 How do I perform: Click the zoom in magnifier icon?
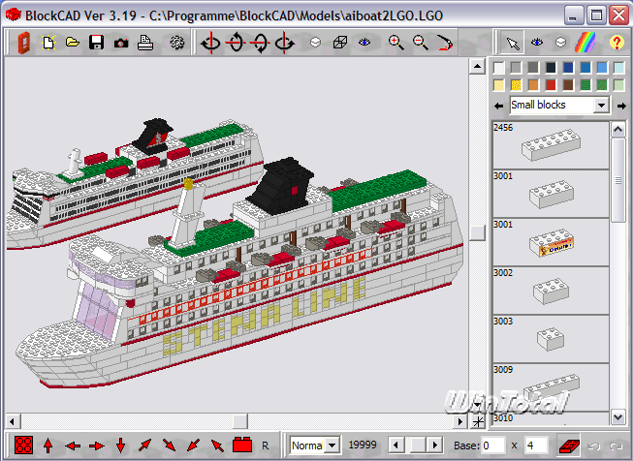396,43
